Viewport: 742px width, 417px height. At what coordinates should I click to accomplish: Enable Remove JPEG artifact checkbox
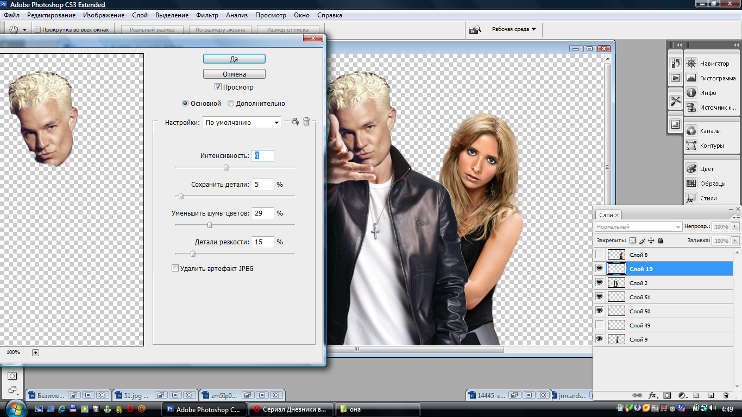pyautogui.click(x=175, y=268)
